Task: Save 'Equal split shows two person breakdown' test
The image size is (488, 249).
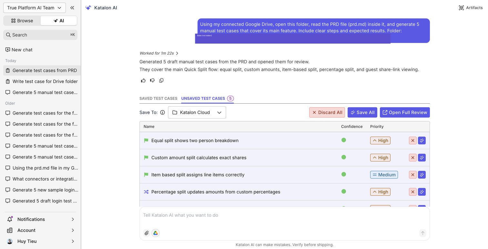Action: coord(422,140)
